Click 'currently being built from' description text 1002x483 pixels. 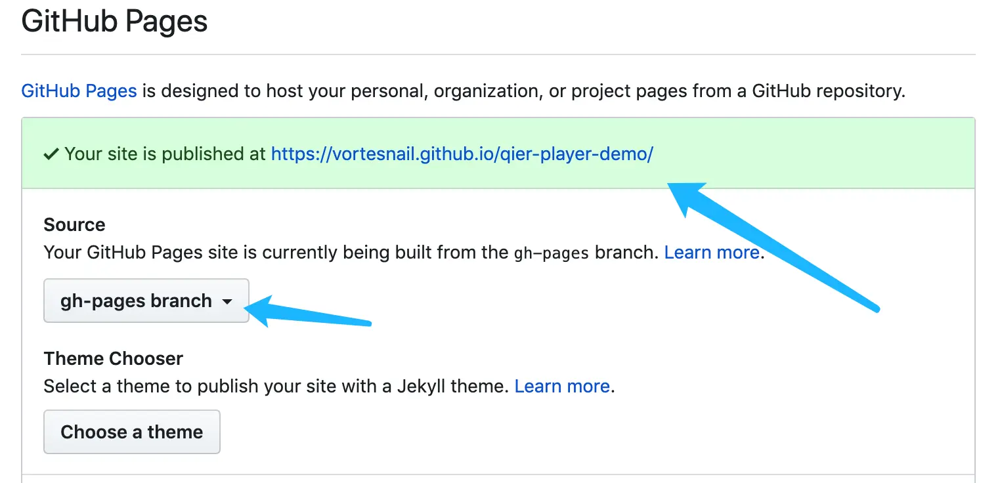click(x=351, y=253)
